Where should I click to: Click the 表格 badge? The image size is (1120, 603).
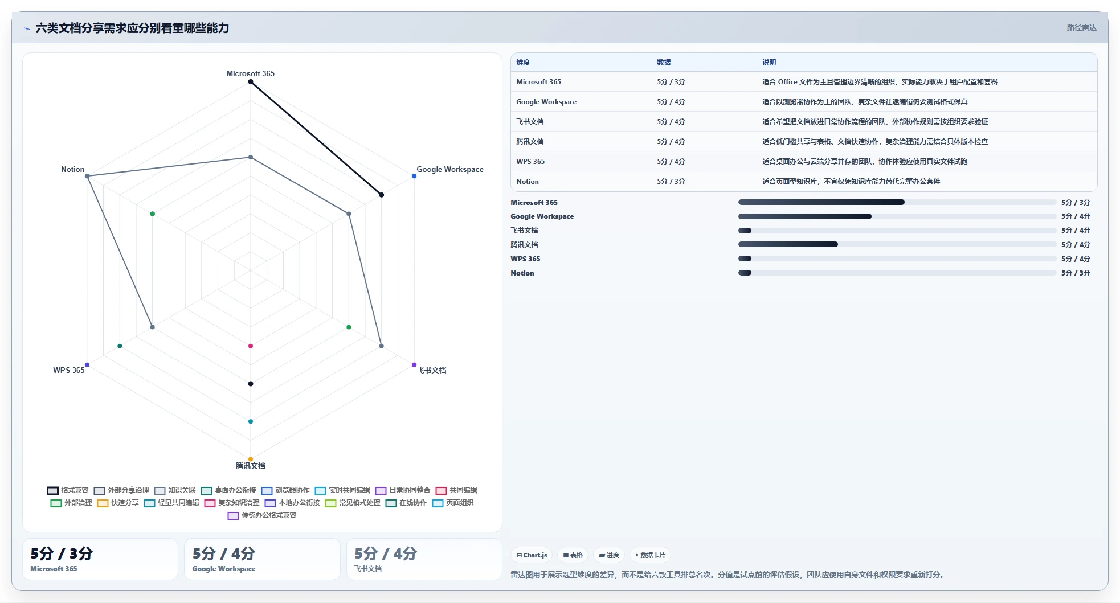coord(573,555)
